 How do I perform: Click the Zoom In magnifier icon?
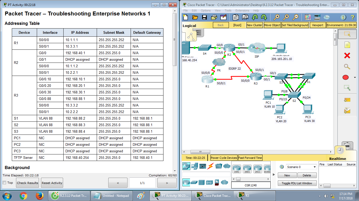[x=276, y=17]
